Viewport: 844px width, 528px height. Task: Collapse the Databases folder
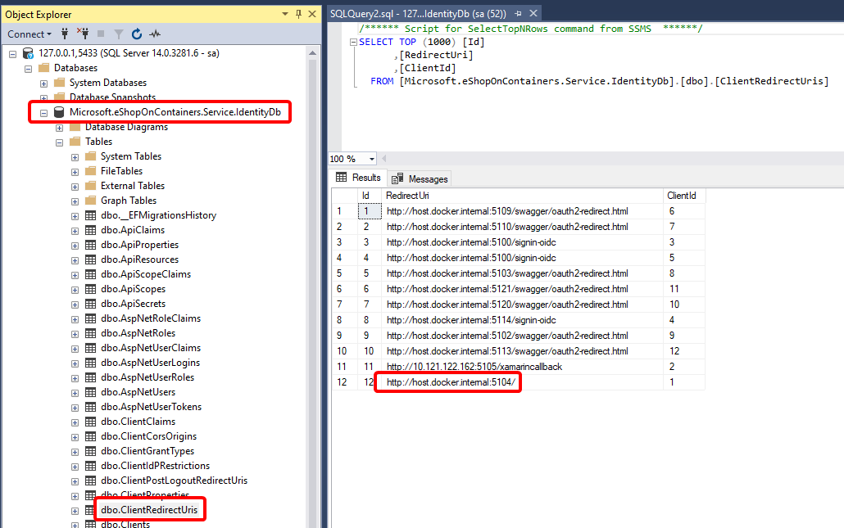[x=29, y=69]
